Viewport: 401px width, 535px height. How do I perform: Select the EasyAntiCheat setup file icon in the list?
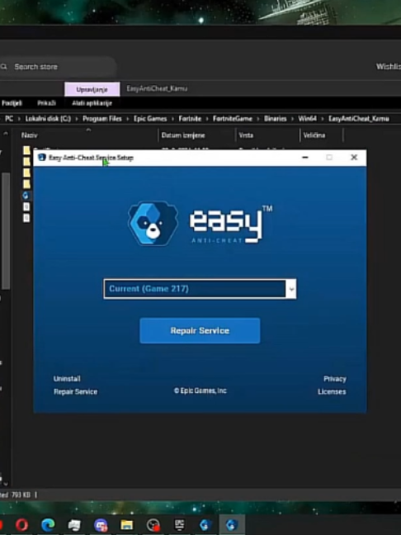(x=26, y=196)
